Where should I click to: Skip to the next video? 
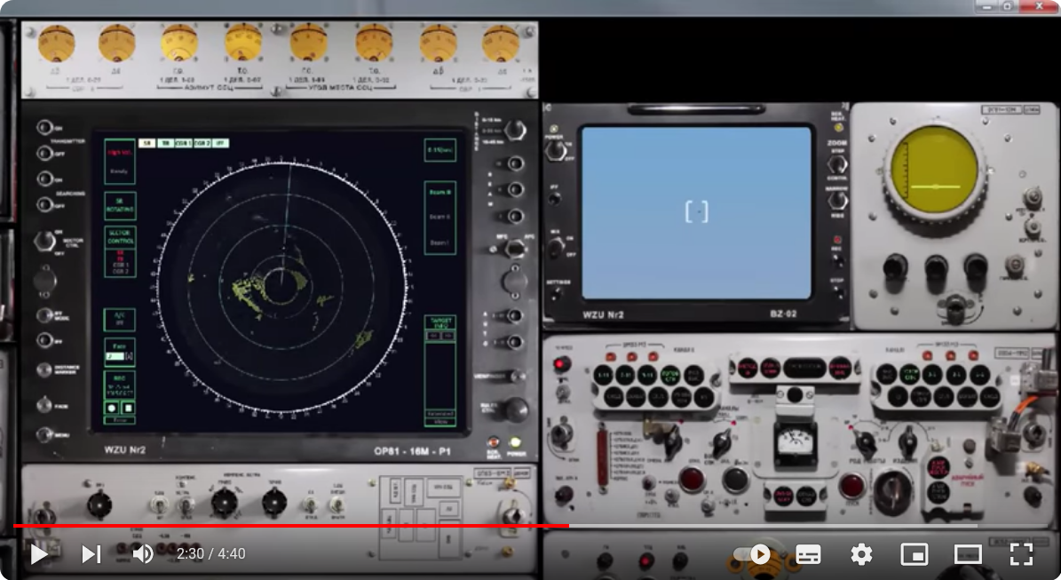pos(91,554)
